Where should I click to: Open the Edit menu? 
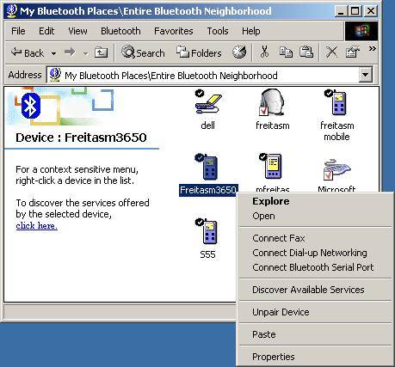point(46,31)
